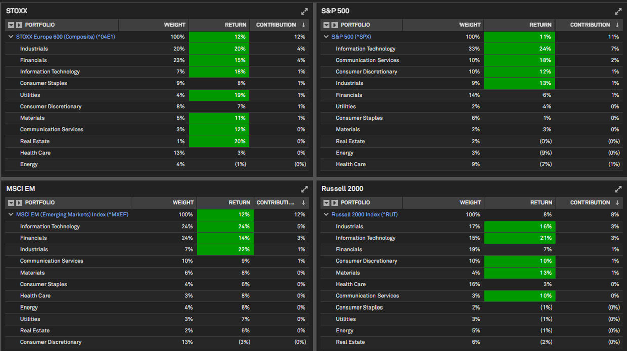
Task: Sort Russell 2000 panel by the RETURN column header
Action: pos(520,203)
